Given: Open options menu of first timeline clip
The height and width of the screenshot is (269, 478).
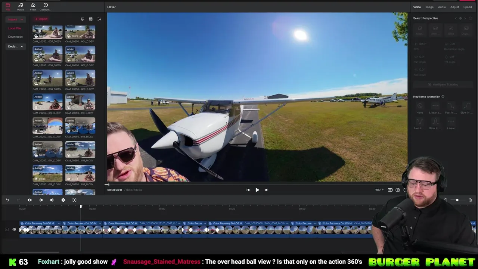Looking at the screenshot, I should point(59,223).
